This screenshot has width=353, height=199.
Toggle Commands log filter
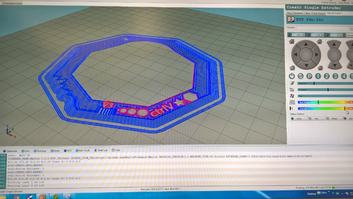point(10,151)
